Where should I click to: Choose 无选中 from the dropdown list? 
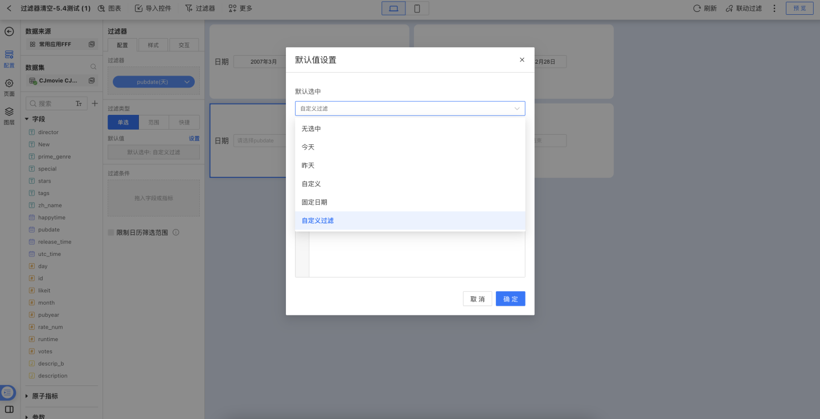(410, 129)
